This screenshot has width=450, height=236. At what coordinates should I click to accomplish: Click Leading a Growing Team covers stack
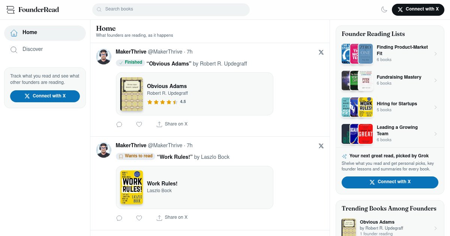357,134
